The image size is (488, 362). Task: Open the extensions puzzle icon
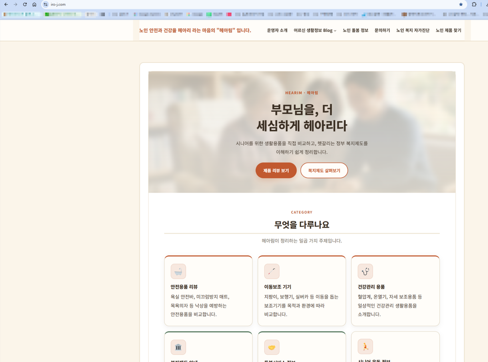(474, 4)
